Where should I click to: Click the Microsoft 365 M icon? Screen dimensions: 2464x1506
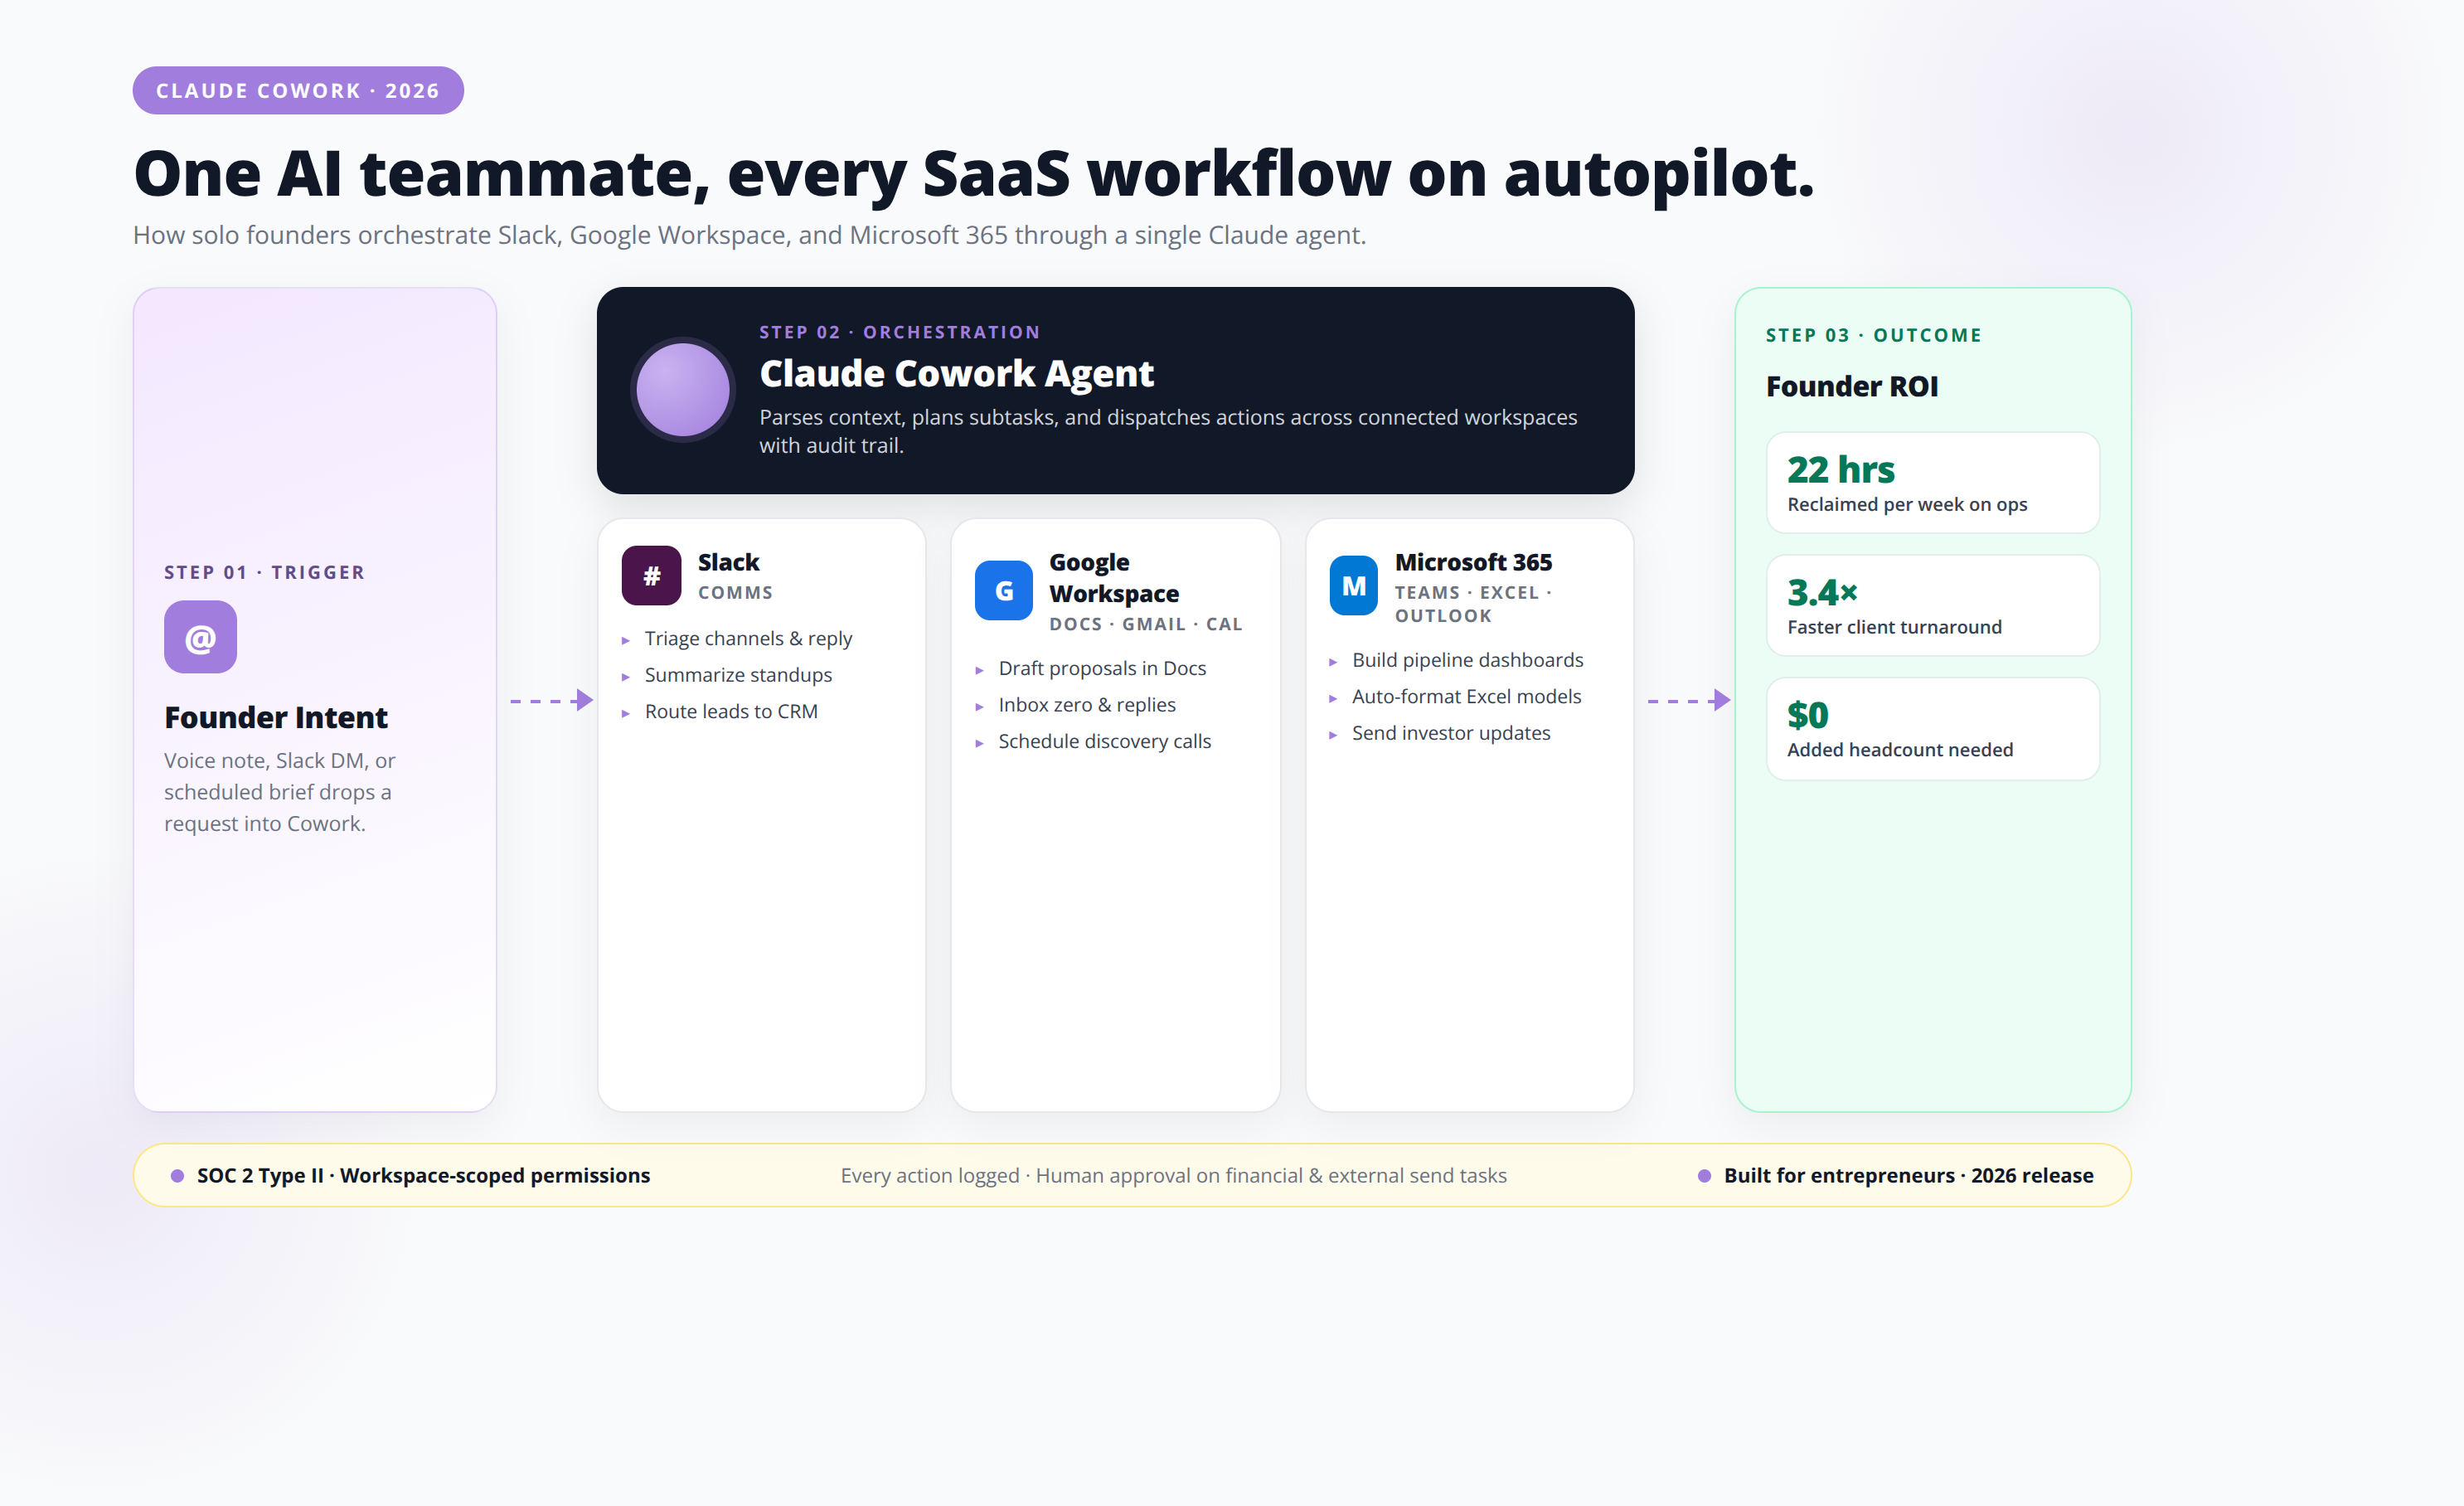(1353, 585)
